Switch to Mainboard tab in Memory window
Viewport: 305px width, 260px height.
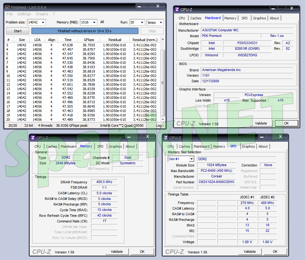pyautogui.click(x=69, y=146)
